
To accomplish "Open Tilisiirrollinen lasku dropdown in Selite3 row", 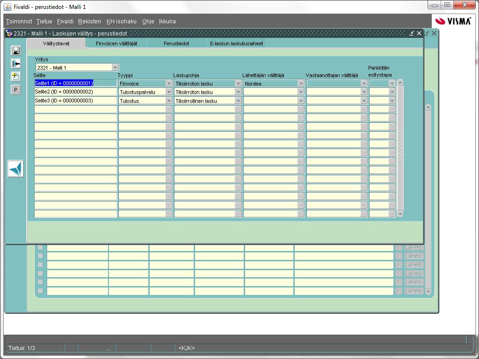I will coord(238,101).
